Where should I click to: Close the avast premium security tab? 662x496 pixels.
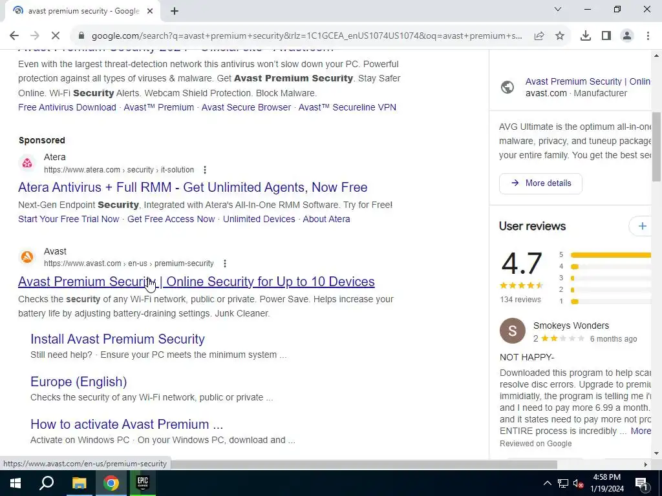(150, 11)
